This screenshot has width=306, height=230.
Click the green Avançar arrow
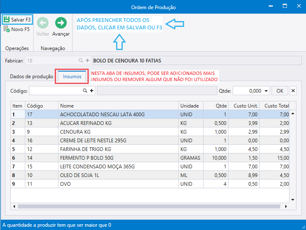click(61, 23)
